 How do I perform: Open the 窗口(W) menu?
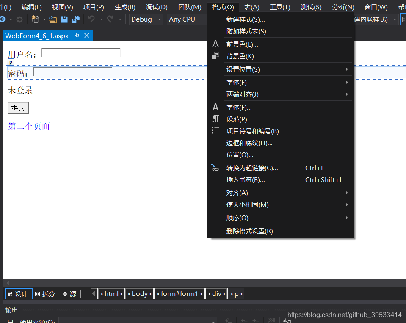point(376,7)
